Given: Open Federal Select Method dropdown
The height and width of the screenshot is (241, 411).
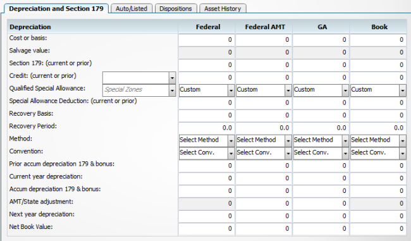Looking at the screenshot, I should point(231,141).
